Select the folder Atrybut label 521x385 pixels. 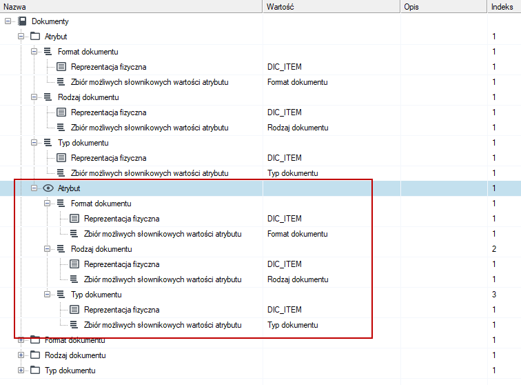(56, 37)
